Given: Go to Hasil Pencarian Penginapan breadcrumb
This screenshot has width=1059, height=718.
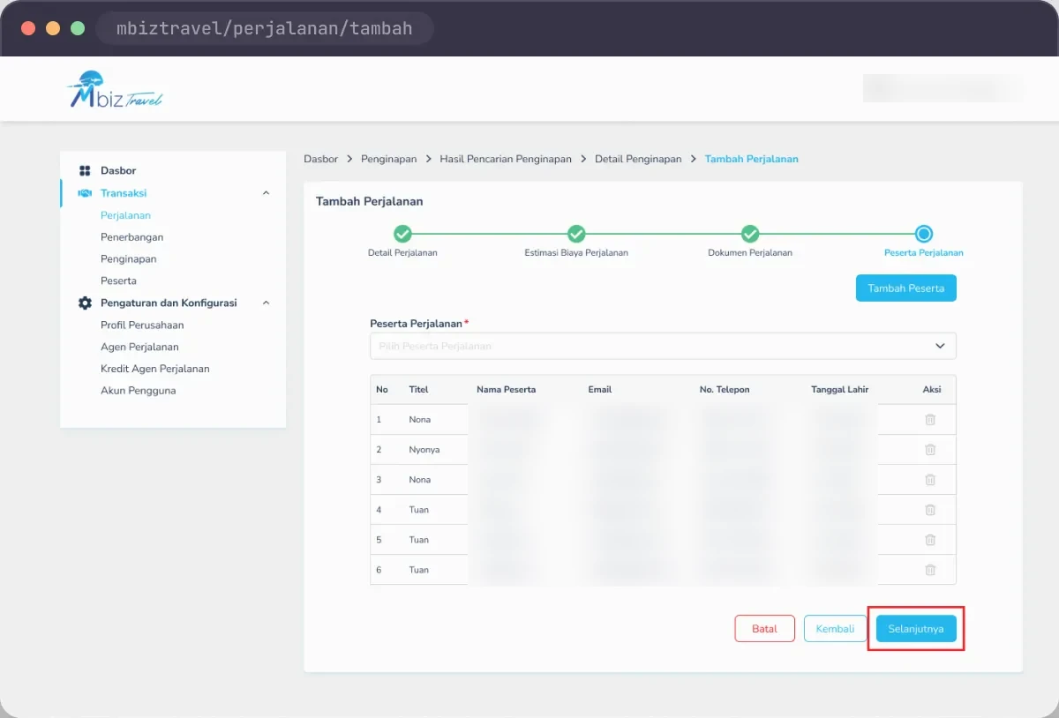Looking at the screenshot, I should pos(506,159).
